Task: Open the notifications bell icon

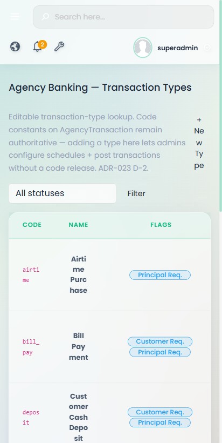Action: 37,46
